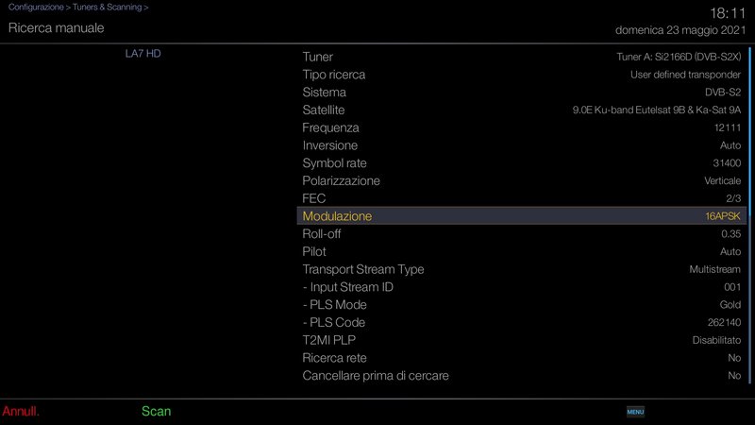Change the Gold PLS mode value

click(730, 304)
